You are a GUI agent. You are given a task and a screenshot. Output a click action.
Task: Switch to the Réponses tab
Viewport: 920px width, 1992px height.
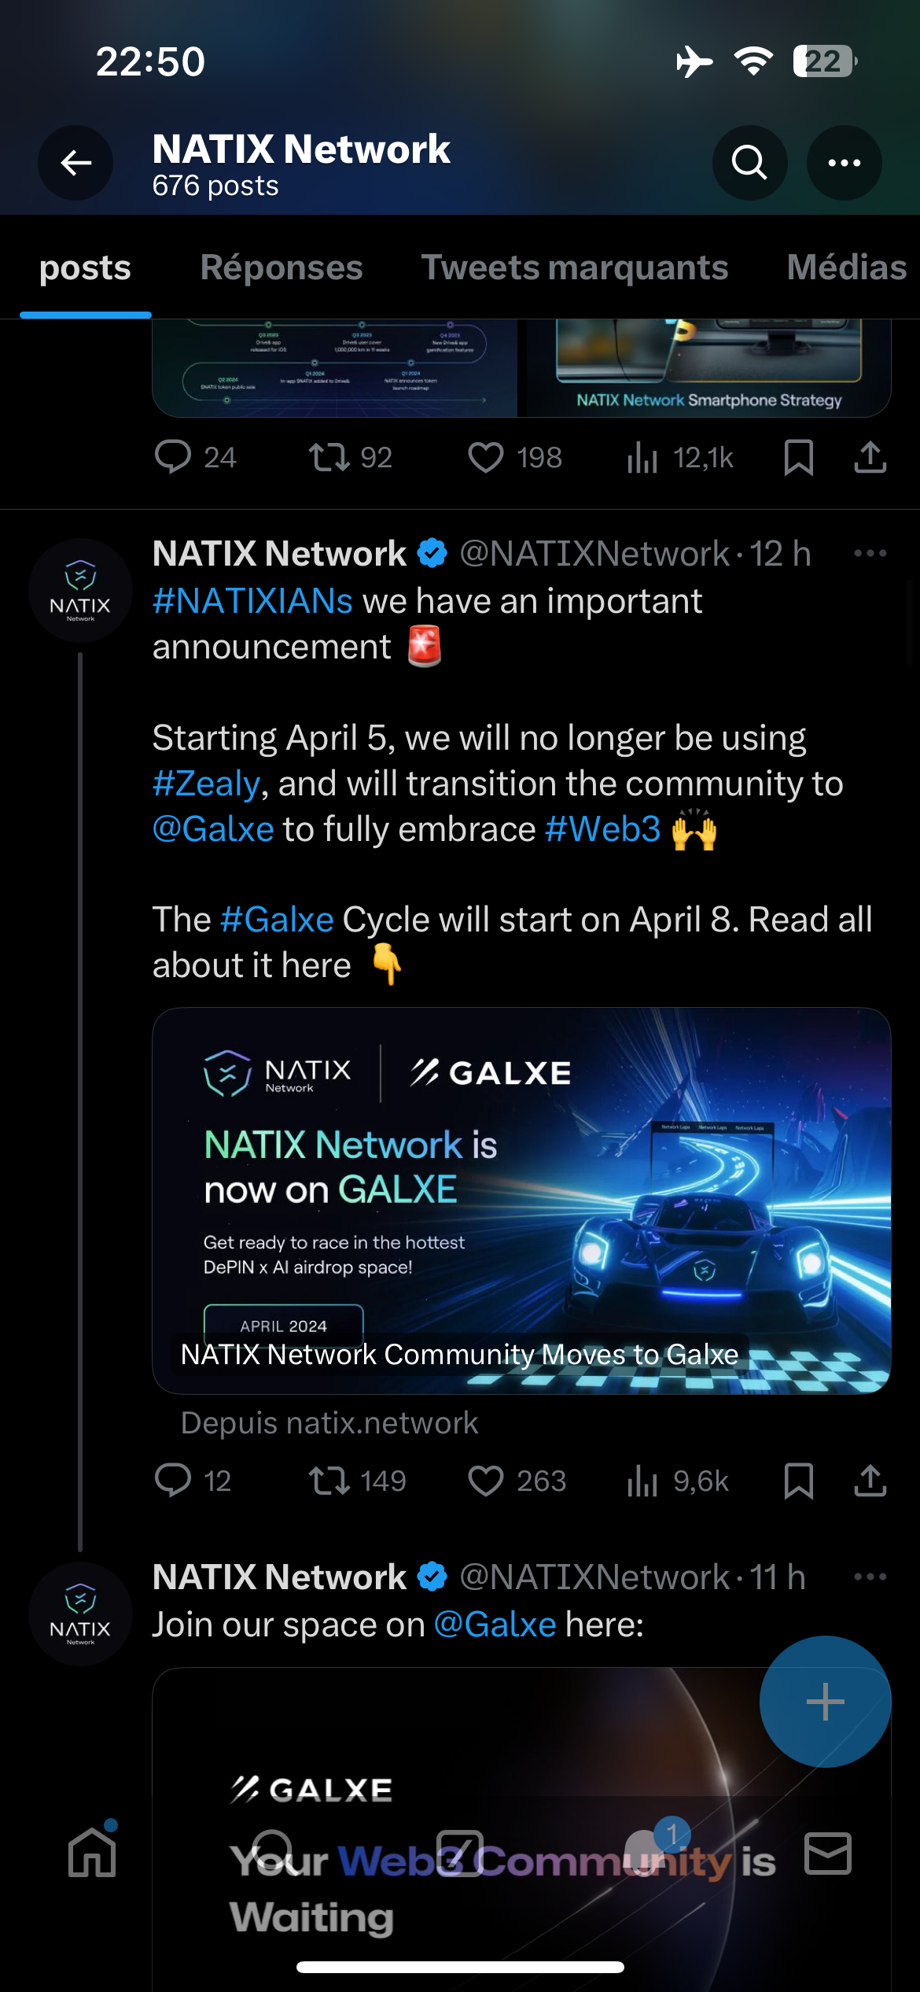click(282, 268)
